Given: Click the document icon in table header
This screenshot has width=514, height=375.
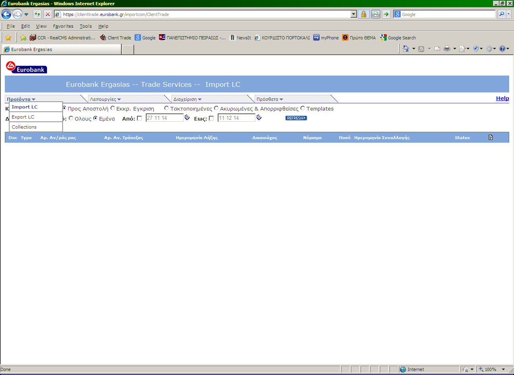Looking at the screenshot, I should [490, 137].
